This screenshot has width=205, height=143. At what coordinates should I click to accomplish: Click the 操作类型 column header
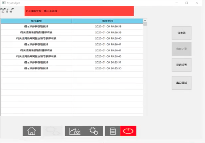coord(36,21)
